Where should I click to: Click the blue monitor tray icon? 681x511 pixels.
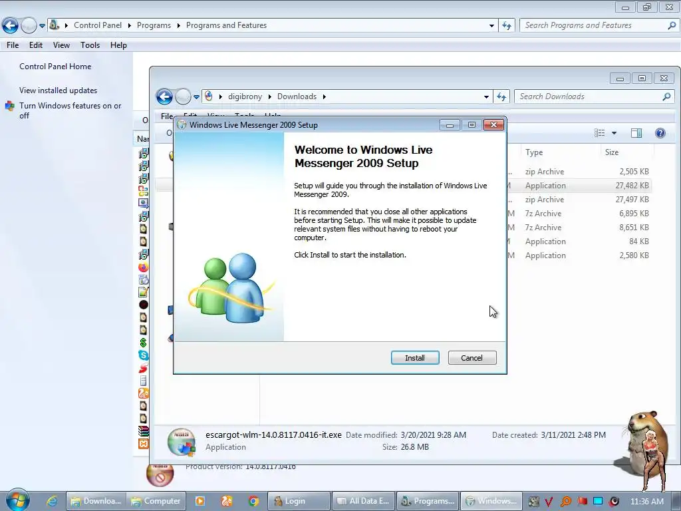(598, 501)
